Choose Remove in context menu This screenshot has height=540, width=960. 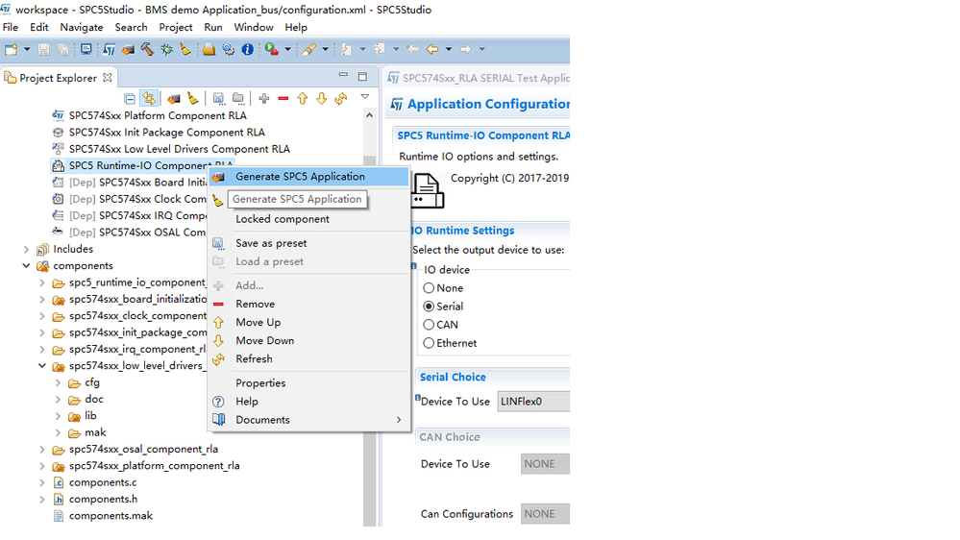pyautogui.click(x=308, y=305)
